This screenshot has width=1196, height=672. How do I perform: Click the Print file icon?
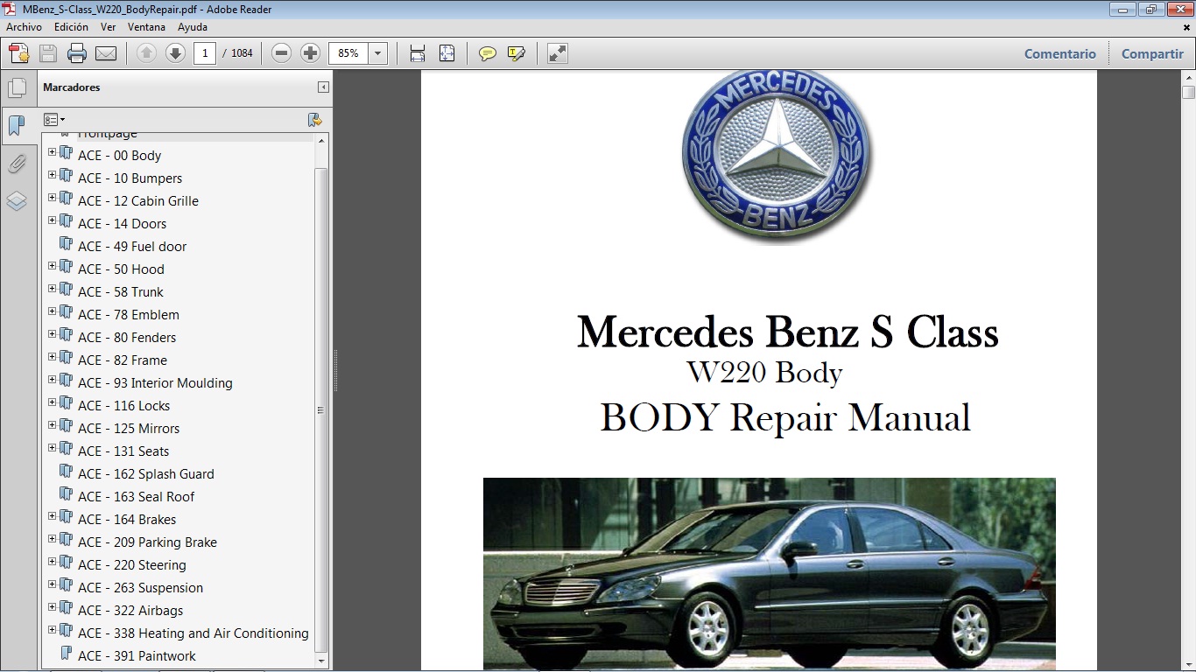pyautogui.click(x=77, y=53)
